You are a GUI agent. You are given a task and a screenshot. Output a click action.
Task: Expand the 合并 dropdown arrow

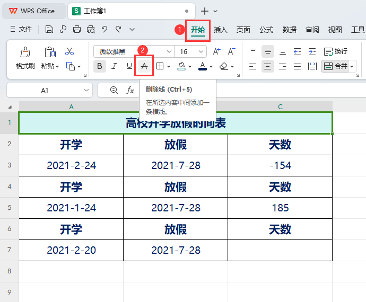coord(352,66)
